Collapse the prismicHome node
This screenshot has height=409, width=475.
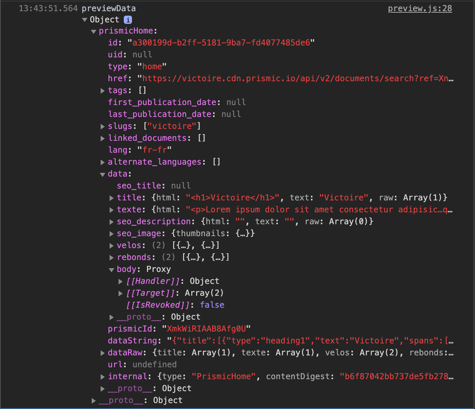click(x=94, y=31)
